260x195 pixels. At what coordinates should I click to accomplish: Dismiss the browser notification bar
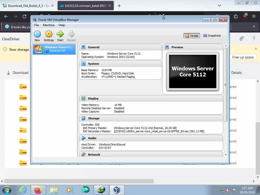click(254, 26)
